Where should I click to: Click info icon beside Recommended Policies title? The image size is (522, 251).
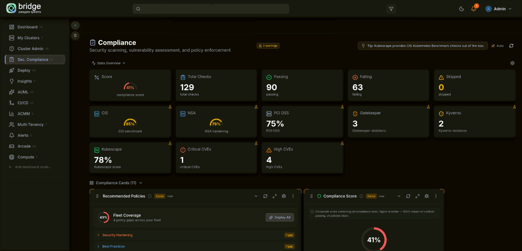click(150, 196)
